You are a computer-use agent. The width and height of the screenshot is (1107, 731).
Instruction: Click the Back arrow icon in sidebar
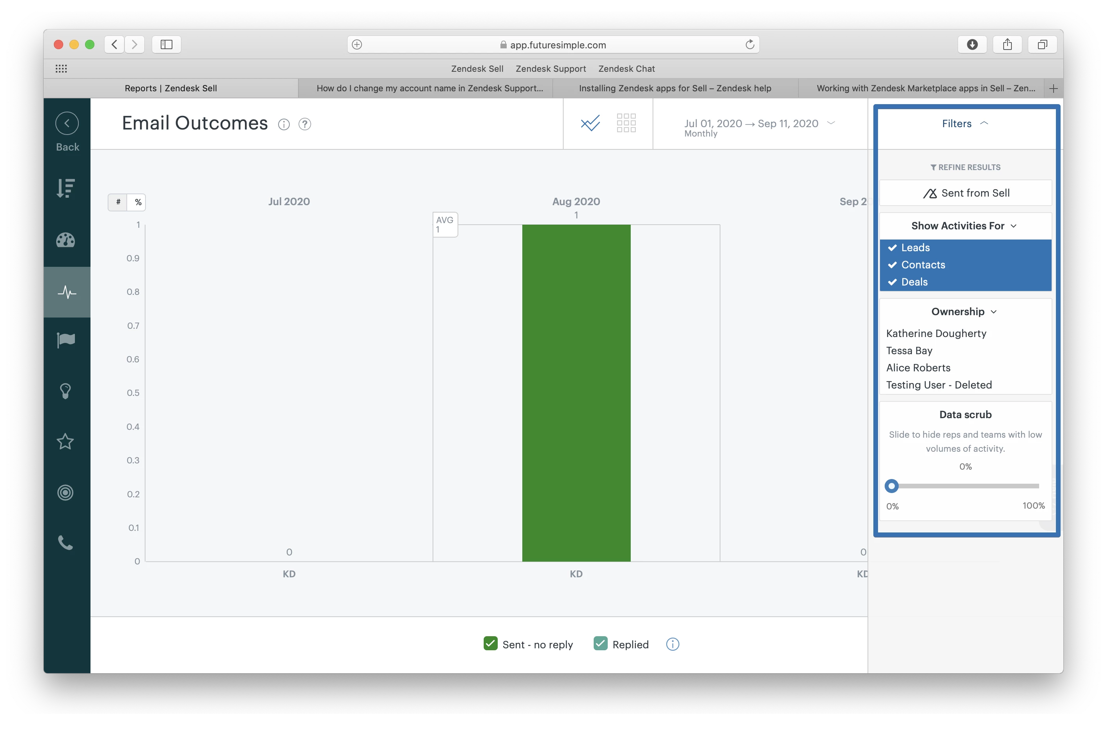(67, 124)
